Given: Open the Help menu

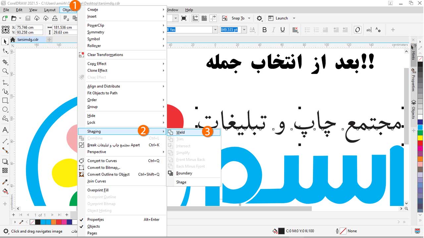Looking at the screenshot, I should [x=189, y=10].
